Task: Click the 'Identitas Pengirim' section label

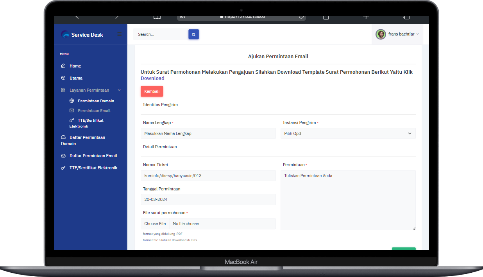Action: pyautogui.click(x=161, y=105)
